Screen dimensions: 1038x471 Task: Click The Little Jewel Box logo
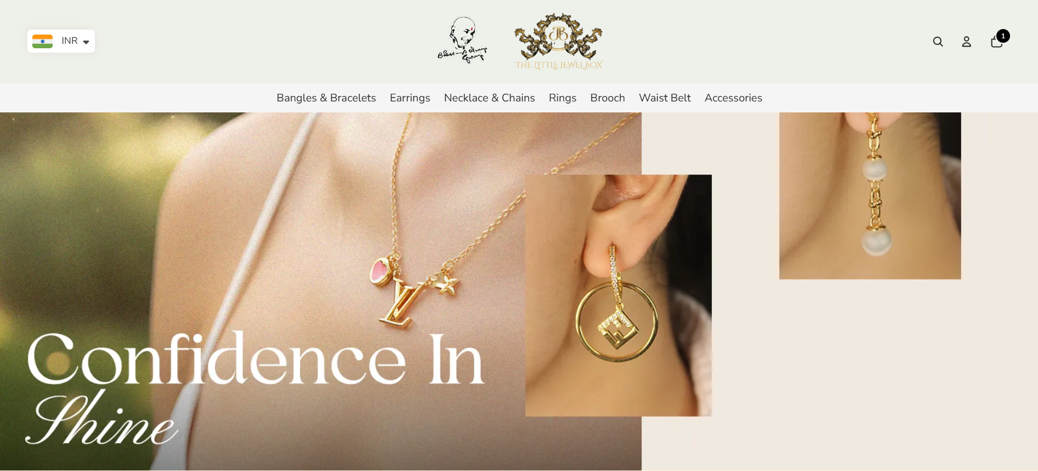pos(558,41)
